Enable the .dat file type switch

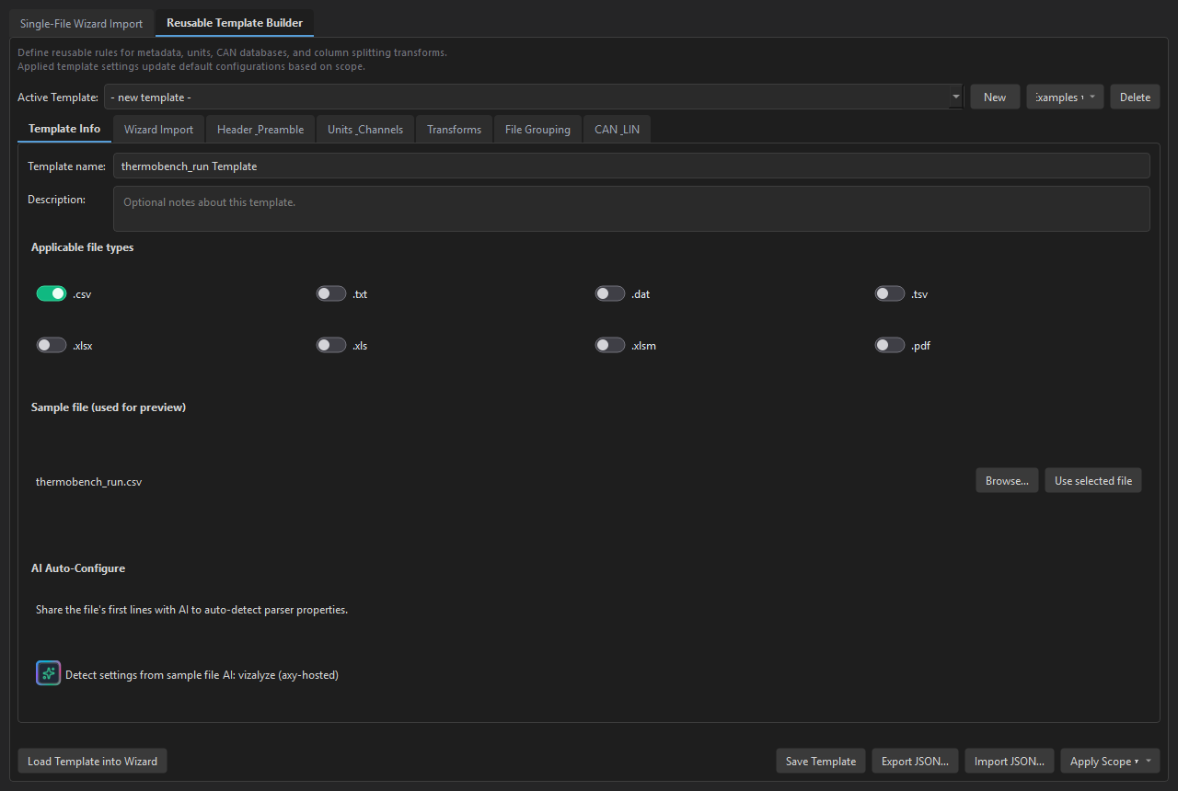coord(610,293)
